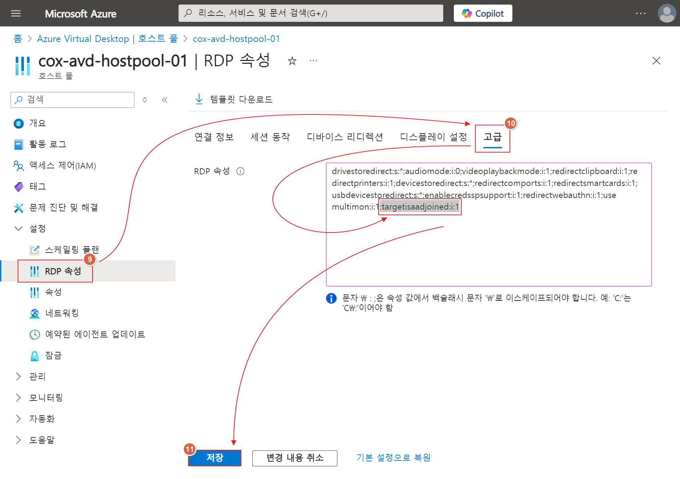680x479 pixels.
Task: Open Azure Virtual Desktop | 호스트 풀 breadcrumb
Action: [107, 39]
